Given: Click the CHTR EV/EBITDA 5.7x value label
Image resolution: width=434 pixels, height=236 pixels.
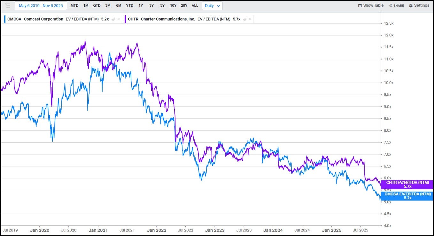Looking at the screenshot, I should (x=407, y=185).
